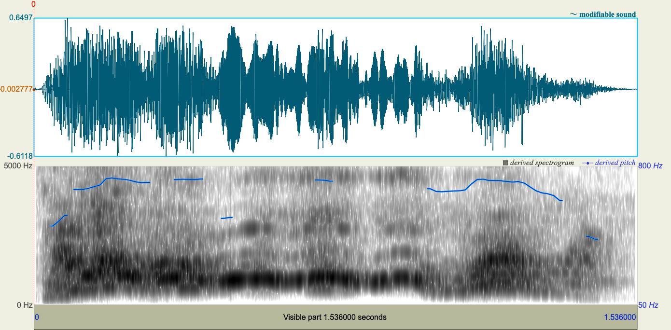Click the 0 Hz spectrogram floor label
The height and width of the screenshot is (330, 671).
[24, 305]
